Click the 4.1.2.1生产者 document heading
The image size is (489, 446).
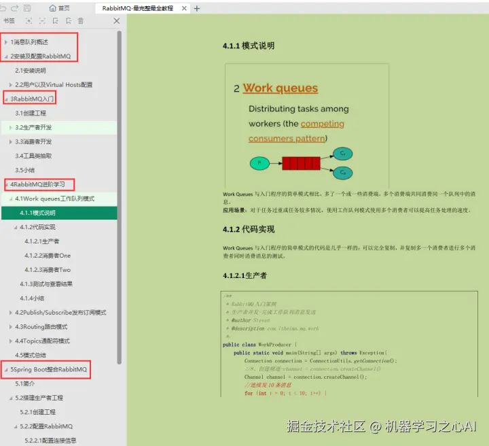pyautogui.click(x=244, y=275)
